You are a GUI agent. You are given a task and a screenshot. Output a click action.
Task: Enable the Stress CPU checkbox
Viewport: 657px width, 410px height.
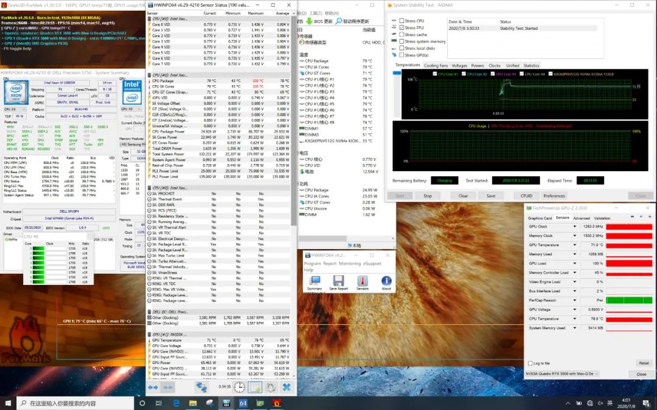pos(401,21)
